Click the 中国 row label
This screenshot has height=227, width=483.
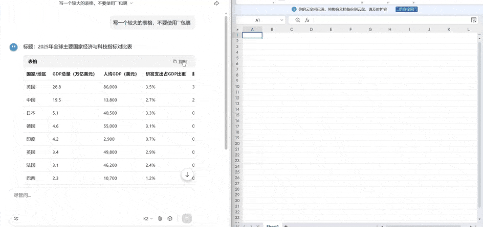coord(31,100)
